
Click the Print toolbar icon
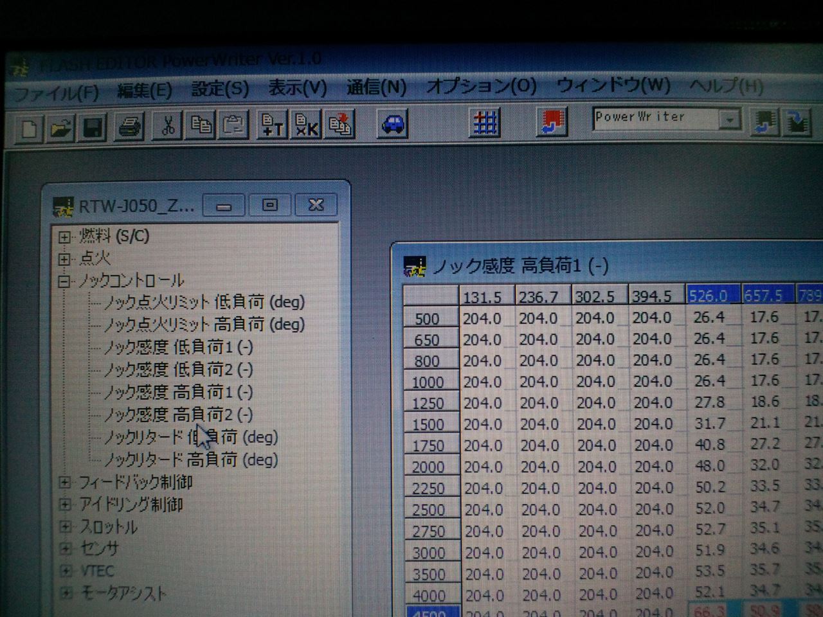click(129, 126)
